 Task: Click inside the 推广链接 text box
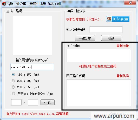pos(99,56)
